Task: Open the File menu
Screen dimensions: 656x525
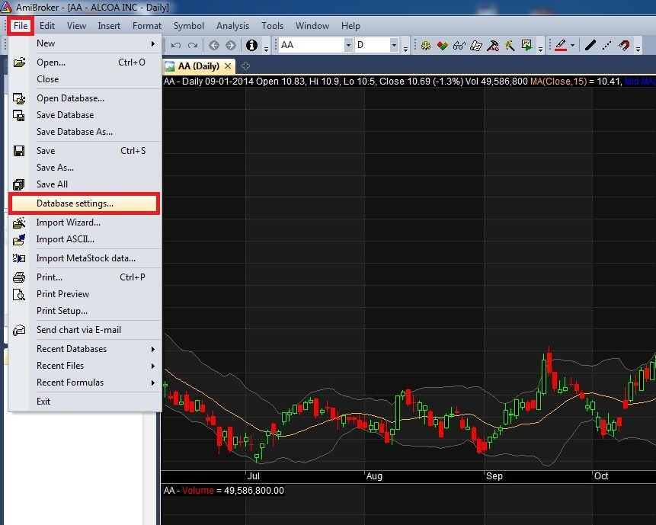Action: coord(21,26)
